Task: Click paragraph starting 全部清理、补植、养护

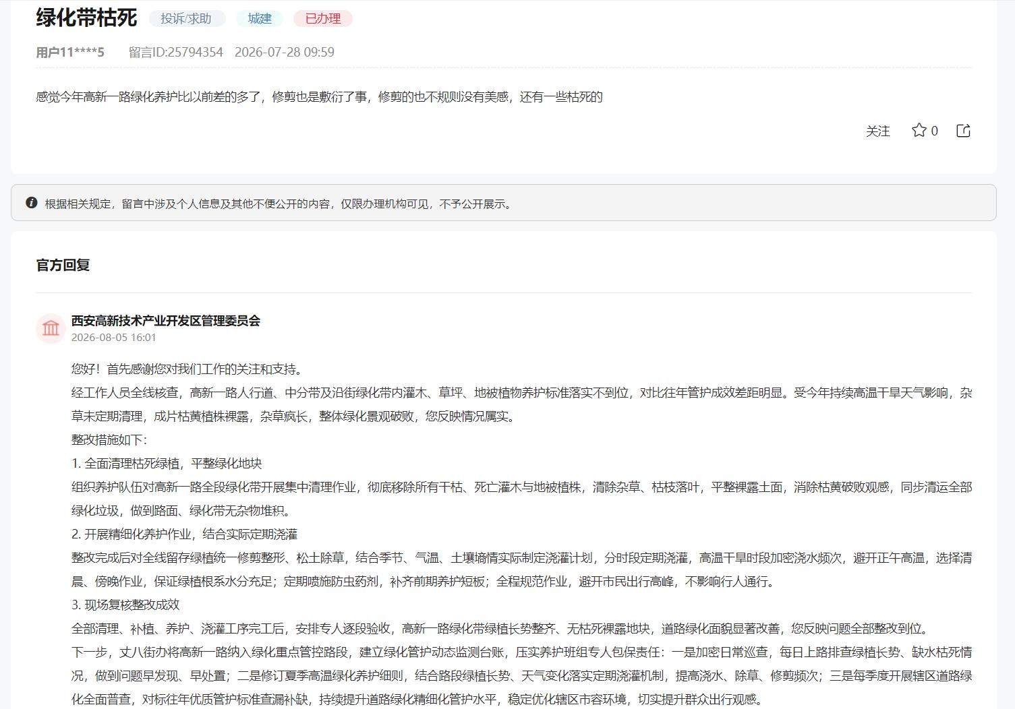Action: click(502, 628)
